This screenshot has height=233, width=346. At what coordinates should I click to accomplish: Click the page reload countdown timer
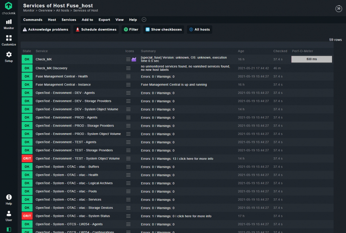(x=338, y=8)
